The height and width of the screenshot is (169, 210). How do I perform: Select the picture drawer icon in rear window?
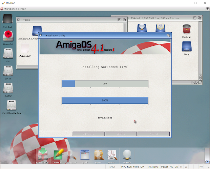coord(160,28)
